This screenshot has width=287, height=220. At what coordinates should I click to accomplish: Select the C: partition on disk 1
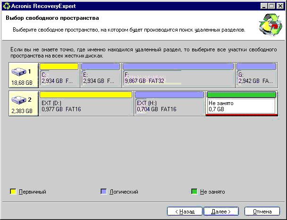pyautogui.click(x=59, y=78)
